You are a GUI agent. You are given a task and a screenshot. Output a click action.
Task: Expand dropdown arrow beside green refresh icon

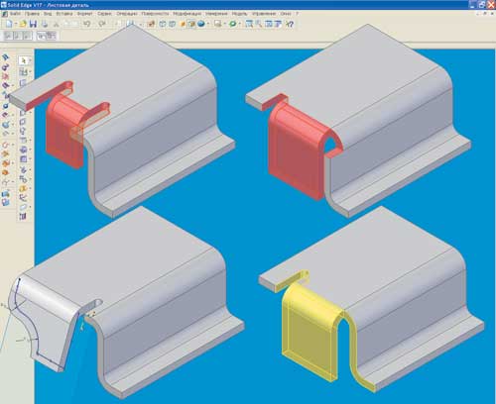240,24
